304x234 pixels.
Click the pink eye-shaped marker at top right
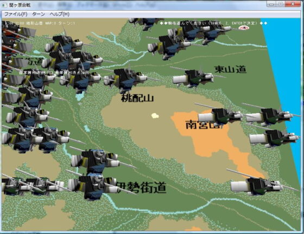[244, 28]
